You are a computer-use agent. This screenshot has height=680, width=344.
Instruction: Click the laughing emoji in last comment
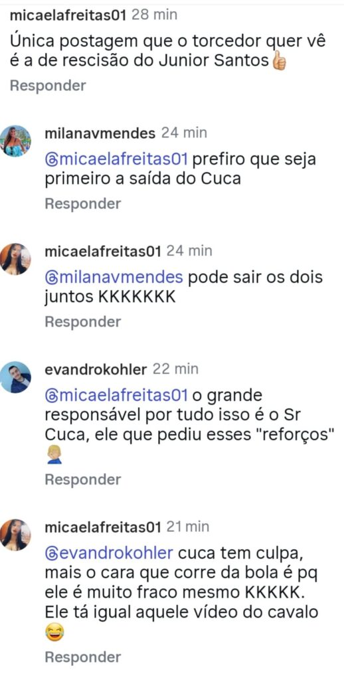click(x=54, y=634)
